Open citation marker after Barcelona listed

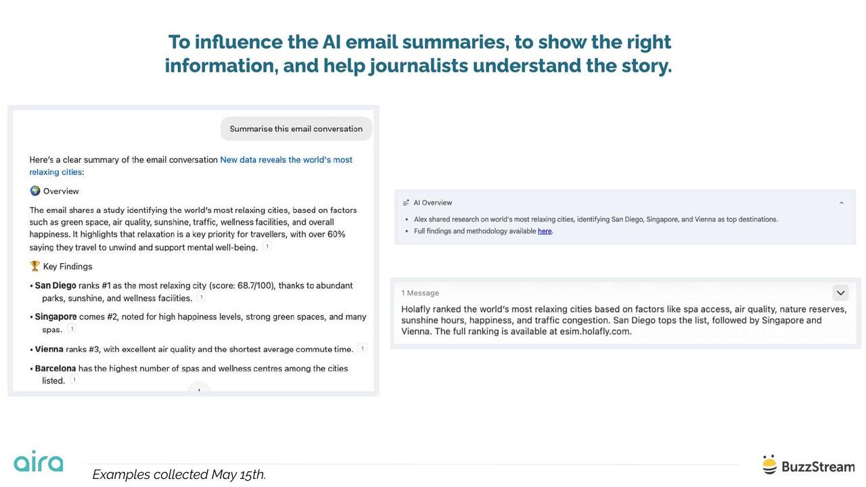click(x=74, y=380)
